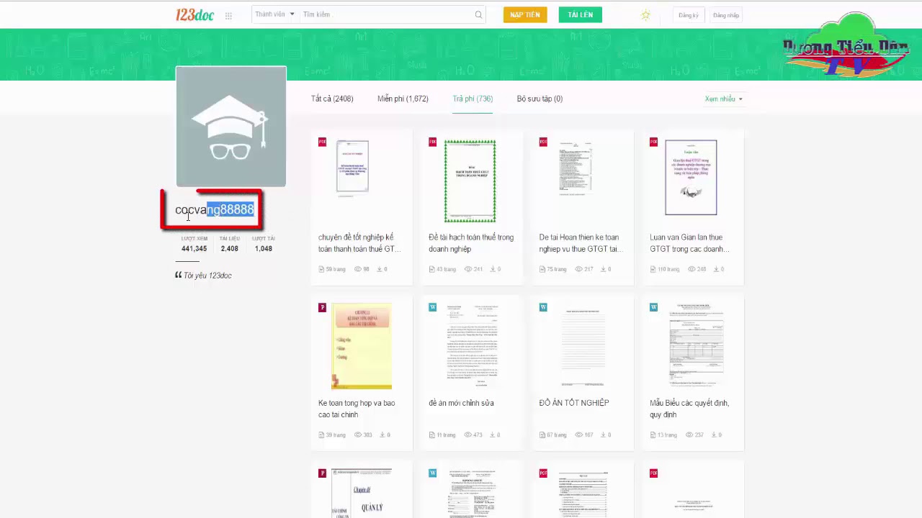Click the magnifier search icon
This screenshot has height=518, width=922.
coord(478,14)
